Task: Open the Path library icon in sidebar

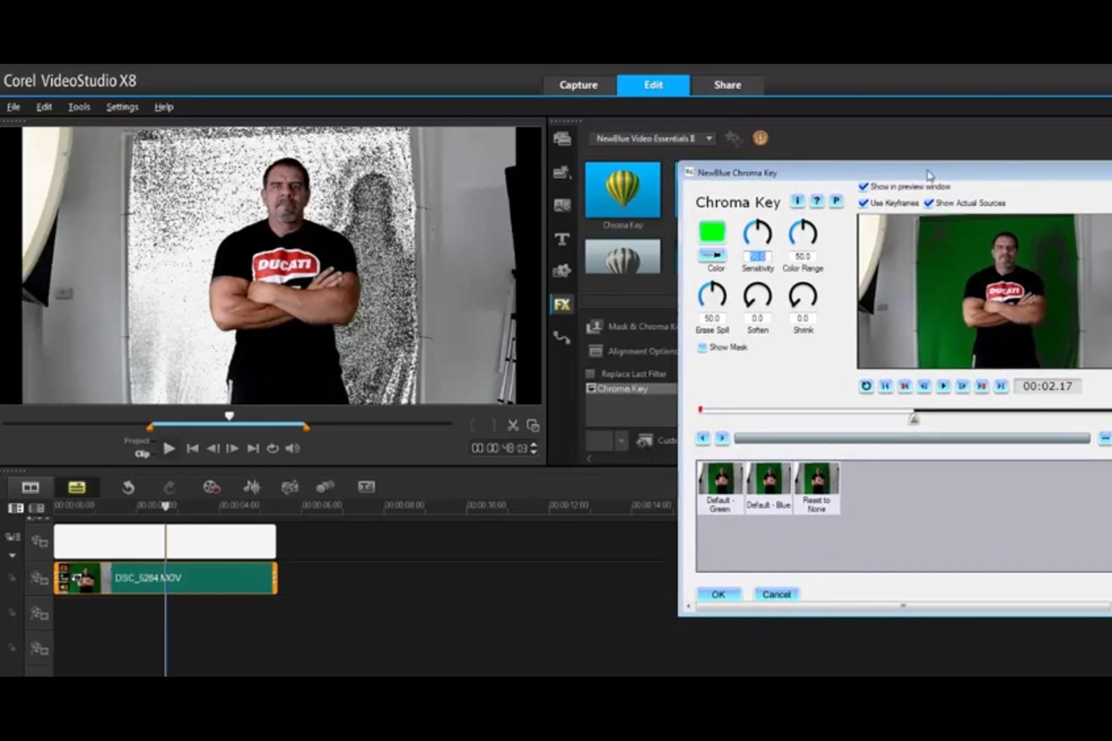Action: [x=562, y=338]
